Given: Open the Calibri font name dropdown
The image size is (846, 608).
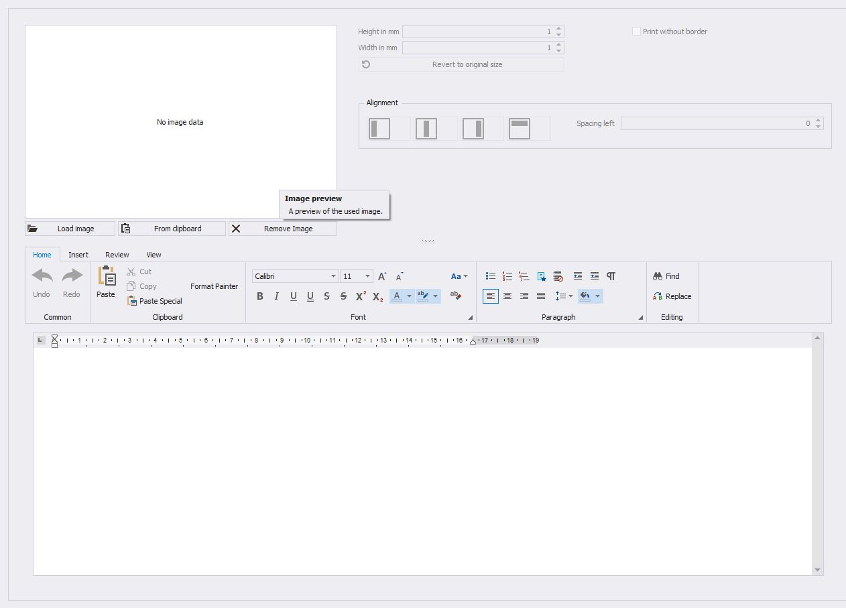Looking at the screenshot, I should point(334,276).
